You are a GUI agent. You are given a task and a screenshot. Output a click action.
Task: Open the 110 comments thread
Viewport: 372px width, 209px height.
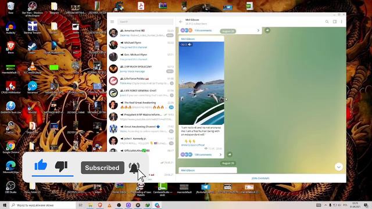tap(203, 30)
